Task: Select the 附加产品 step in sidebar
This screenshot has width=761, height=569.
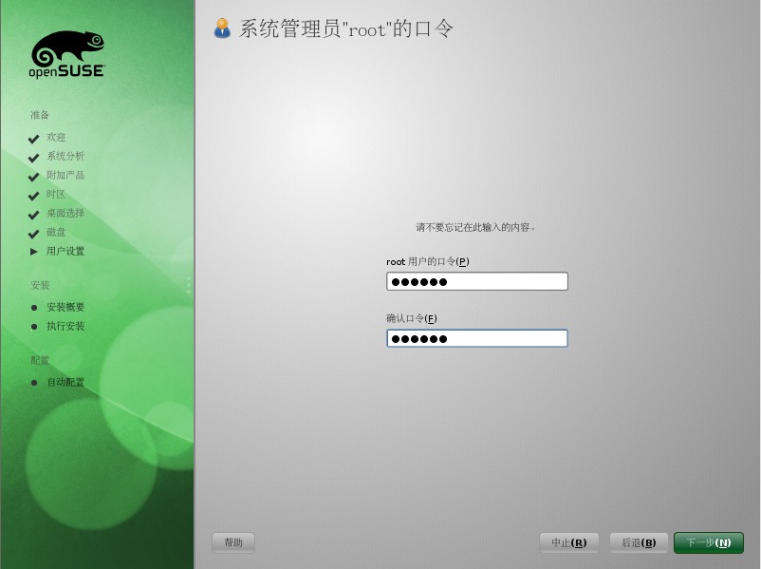Action: (x=65, y=175)
